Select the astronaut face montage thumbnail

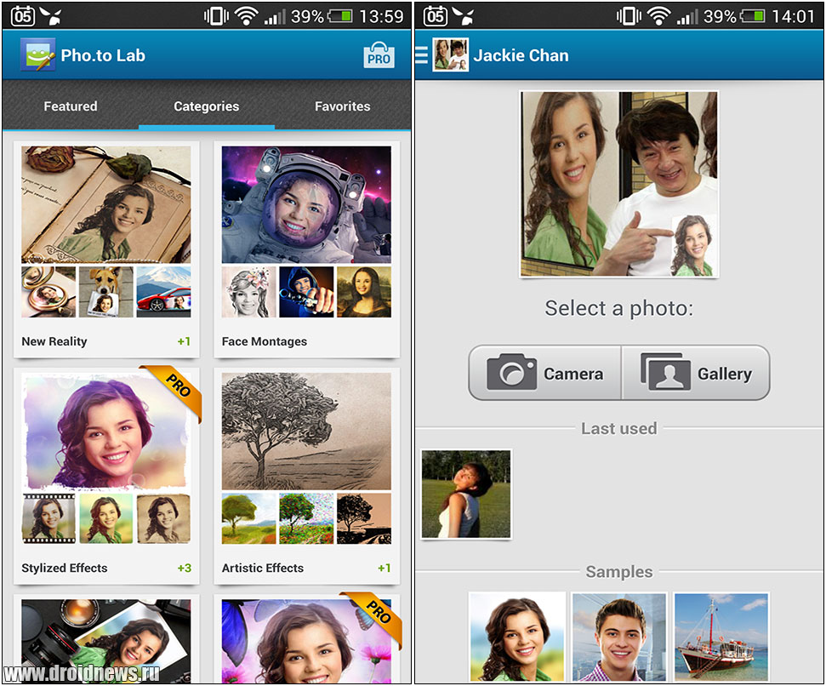pyautogui.click(x=306, y=204)
